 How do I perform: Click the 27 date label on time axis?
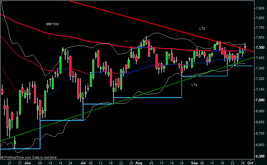pyautogui.click(x=20, y=163)
